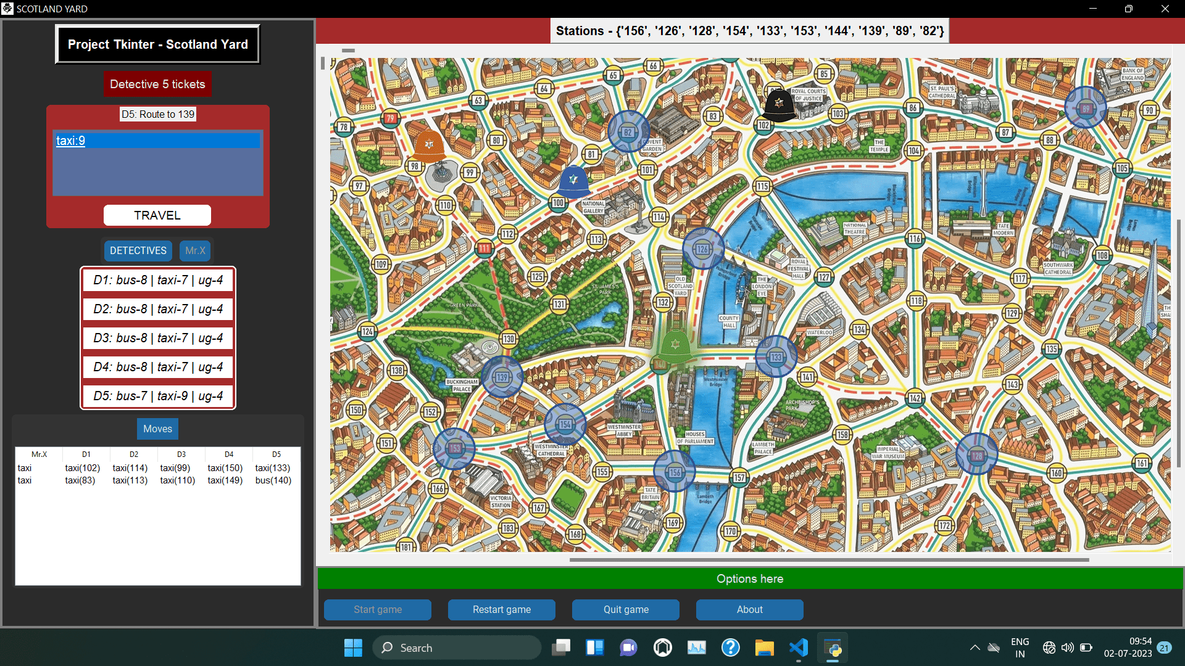Open the clock and date flyout
The height and width of the screenshot is (666, 1185).
1128,647
